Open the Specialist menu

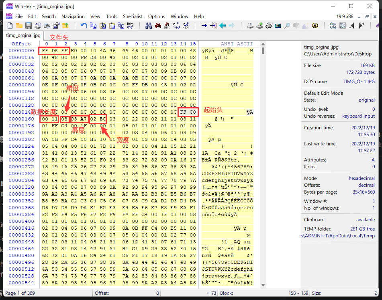coord(133,16)
